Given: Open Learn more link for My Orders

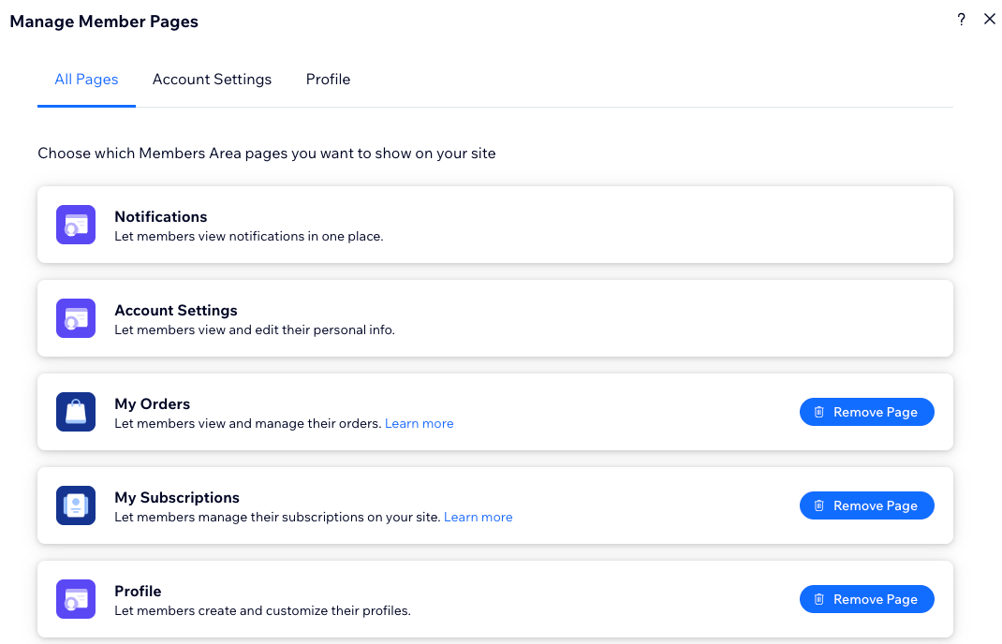Looking at the screenshot, I should click(419, 424).
